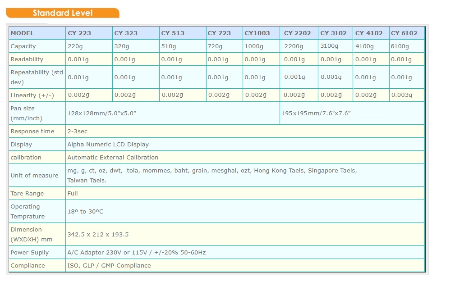Click the 195x195mm/7.6"x7.6" pan size
Screen dimensions: 455x286
(316, 113)
